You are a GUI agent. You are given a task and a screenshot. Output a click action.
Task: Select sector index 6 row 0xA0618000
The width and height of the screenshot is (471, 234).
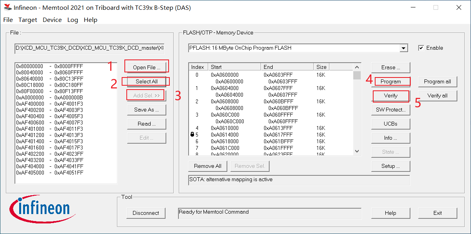click(271, 141)
